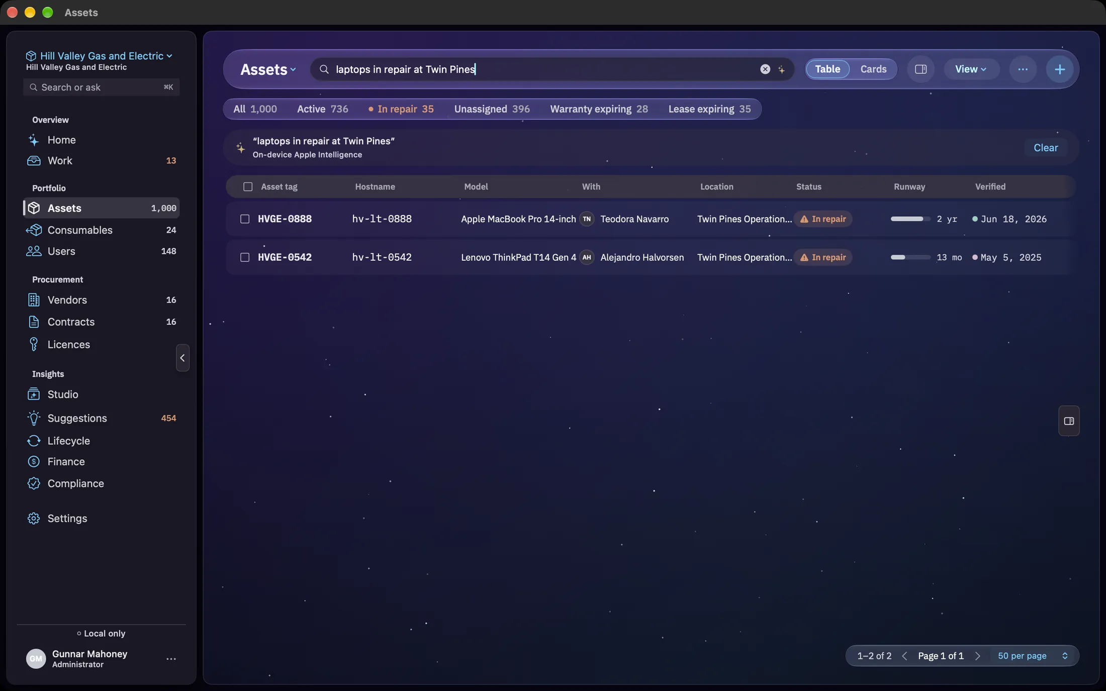Image resolution: width=1106 pixels, height=691 pixels.
Task: Change the 50 per page setting
Action: tap(1033, 655)
